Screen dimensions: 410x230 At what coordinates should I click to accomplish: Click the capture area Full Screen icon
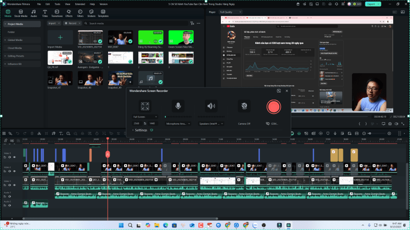pos(146,106)
